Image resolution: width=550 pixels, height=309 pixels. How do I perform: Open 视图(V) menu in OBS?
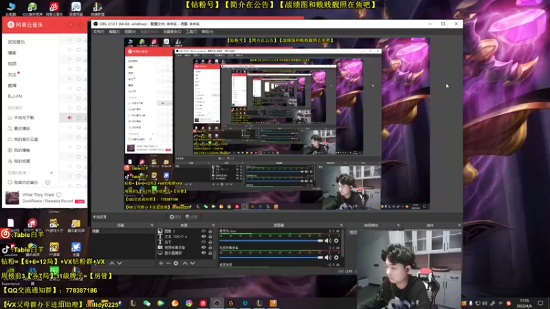130,32
